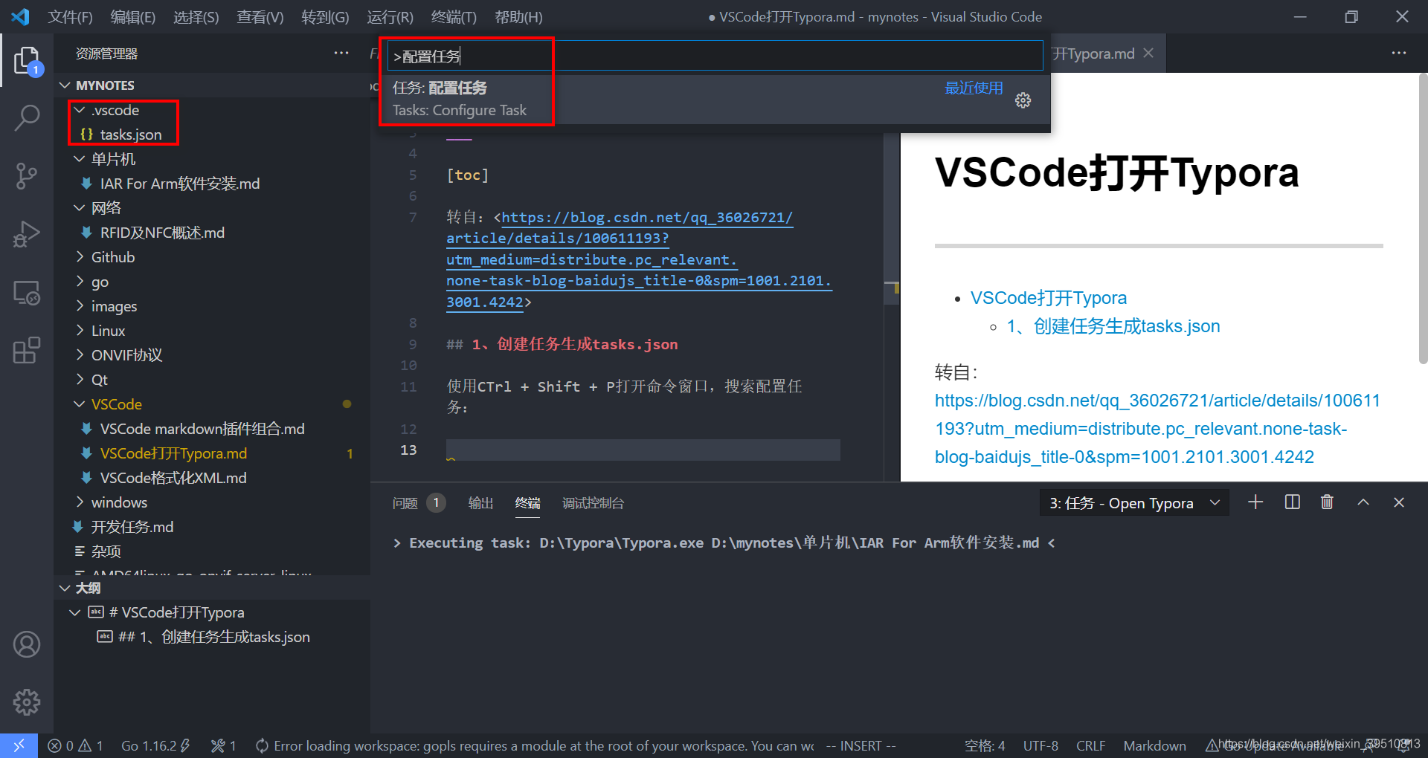Click the tools status item showing 1
This screenshot has width=1428, height=758.
pyautogui.click(x=224, y=745)
